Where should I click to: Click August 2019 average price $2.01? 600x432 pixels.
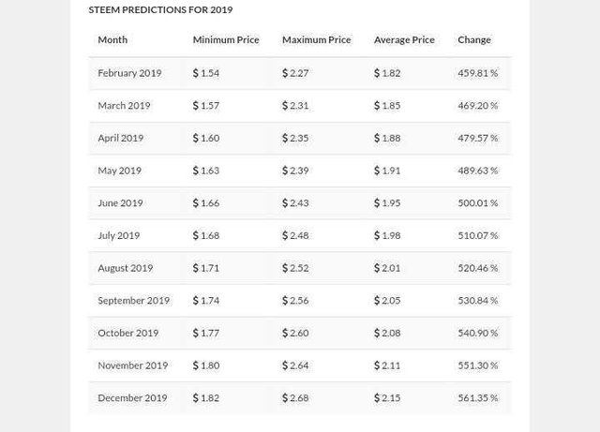pos(387,268)
